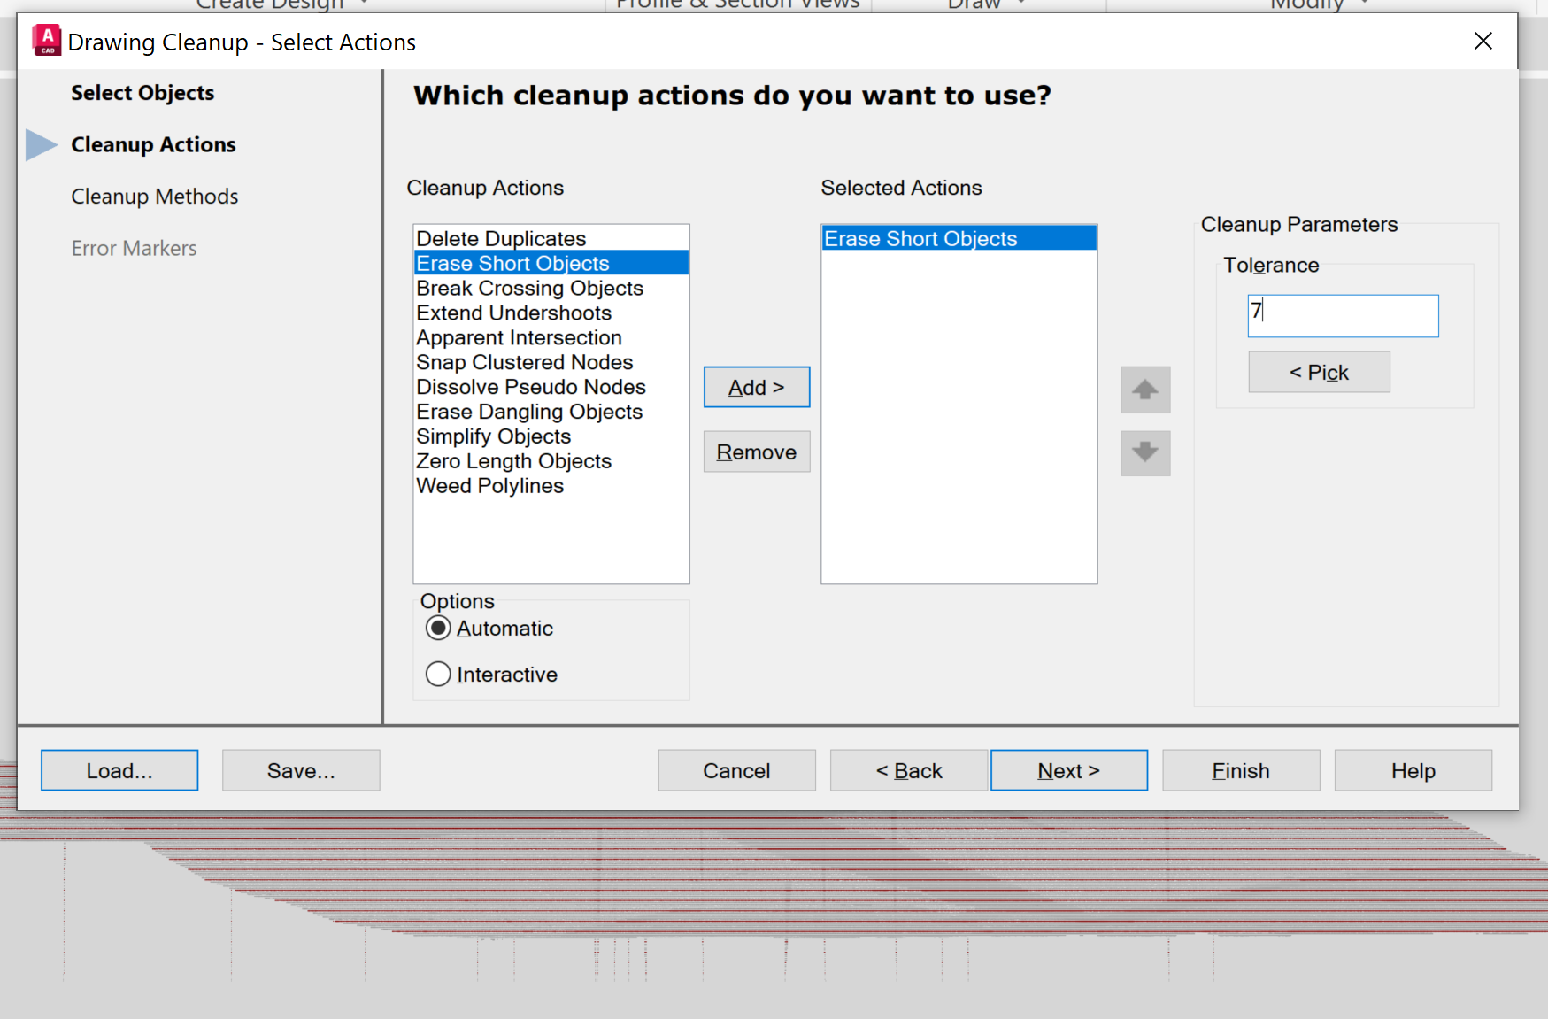The height and width of the screenshot is (1019, 1548).
Task: Open the Error Markers step
Action: [x=135, y=248]
